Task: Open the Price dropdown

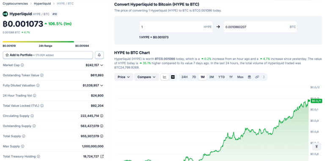Action: point(124,77)
